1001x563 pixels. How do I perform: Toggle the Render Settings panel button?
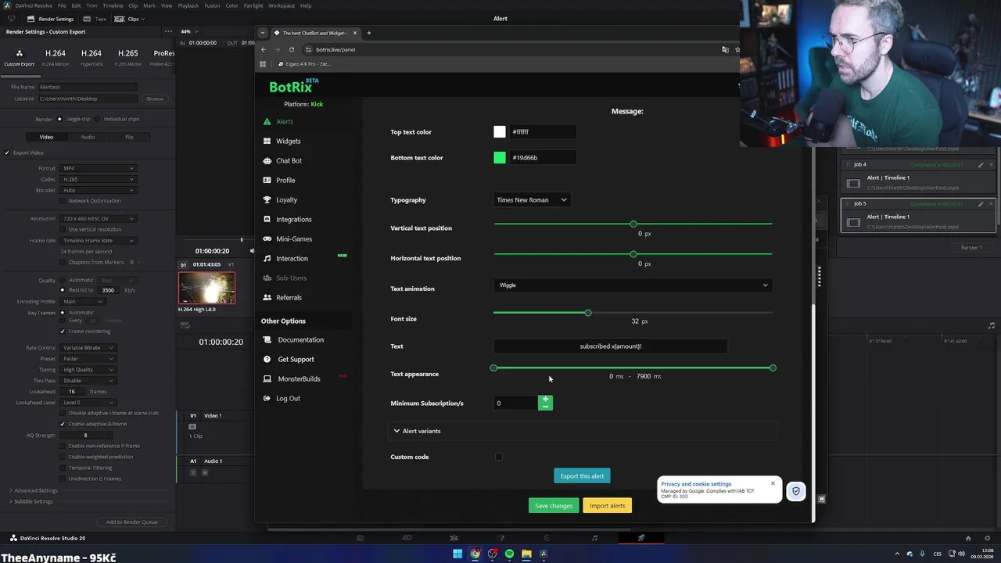tap(50, 19)
